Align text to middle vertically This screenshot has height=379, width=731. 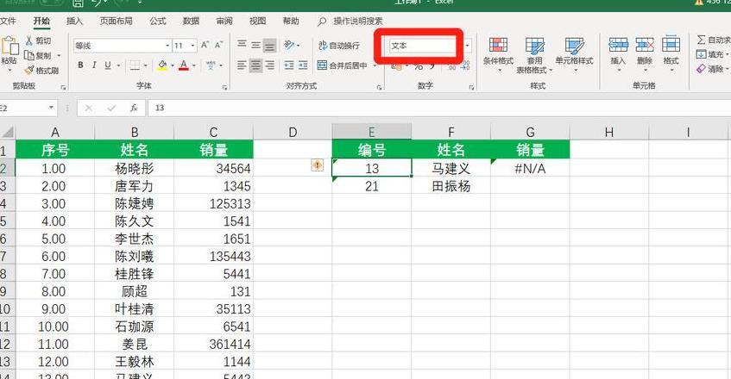[255, 45]
